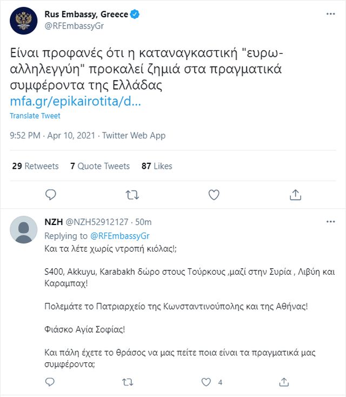Viewport: 346px width, 397px height.
Task: Reply to the Rus Embassy tweet
Action: (51, 195)
